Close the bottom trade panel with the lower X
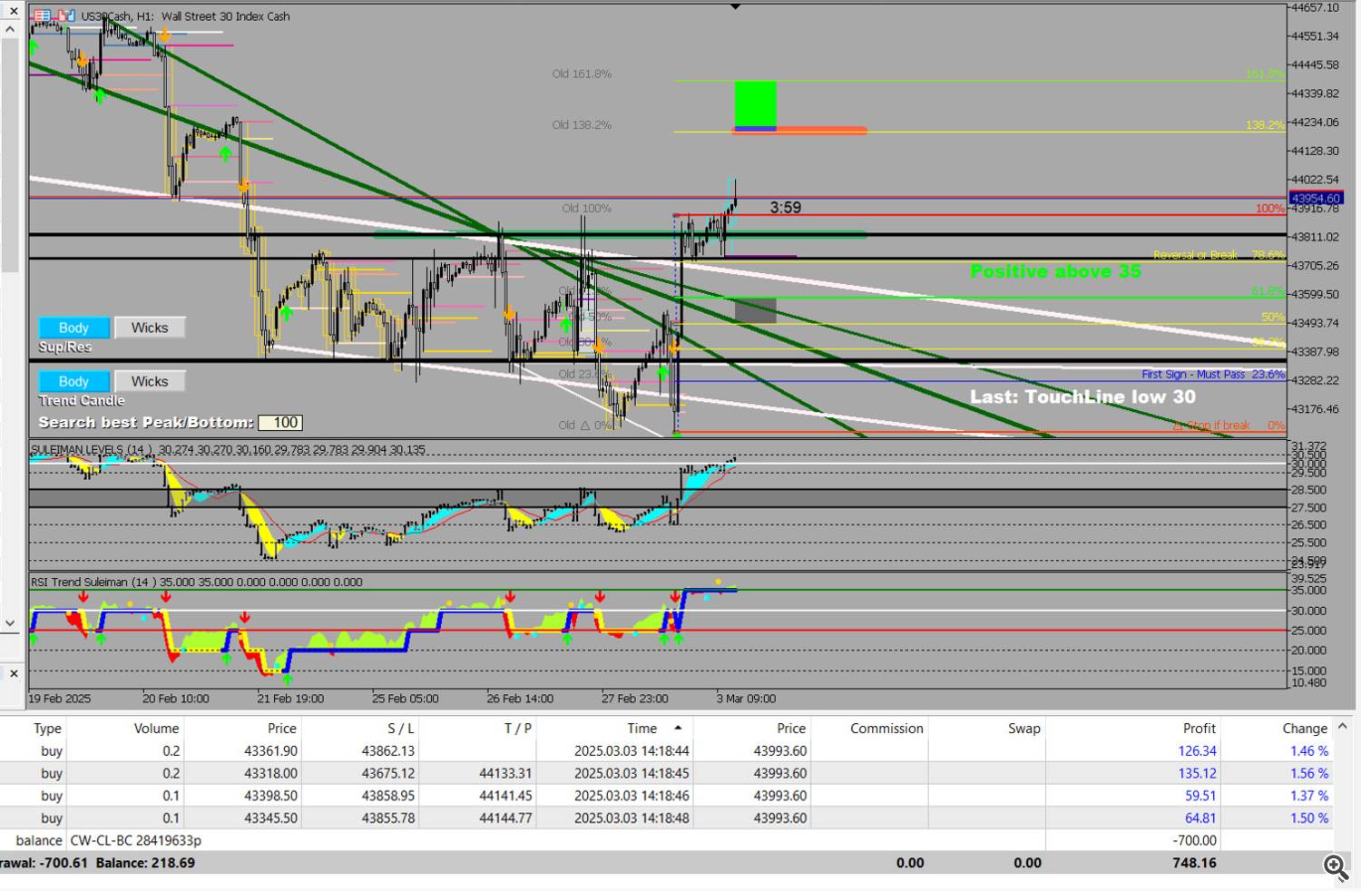This screenshot has height=891, width=1361. coord(13,673)
